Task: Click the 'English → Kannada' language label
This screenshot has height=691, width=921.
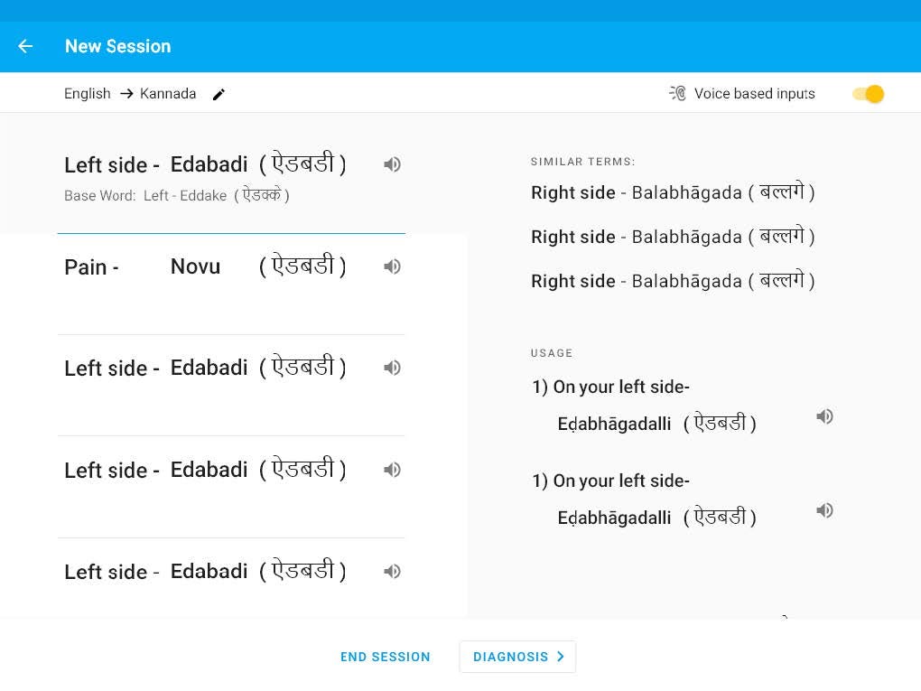Action: pos(129,93)
